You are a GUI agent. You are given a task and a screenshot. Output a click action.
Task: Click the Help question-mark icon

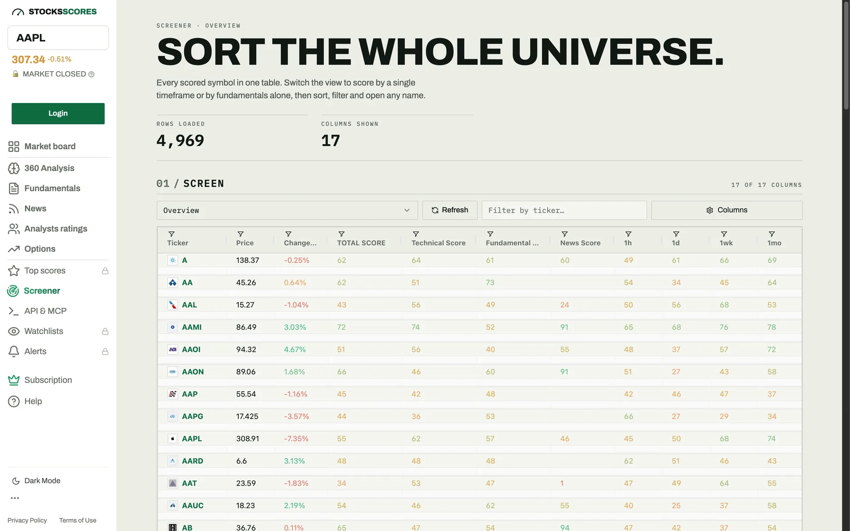click(x=14, y=401)
